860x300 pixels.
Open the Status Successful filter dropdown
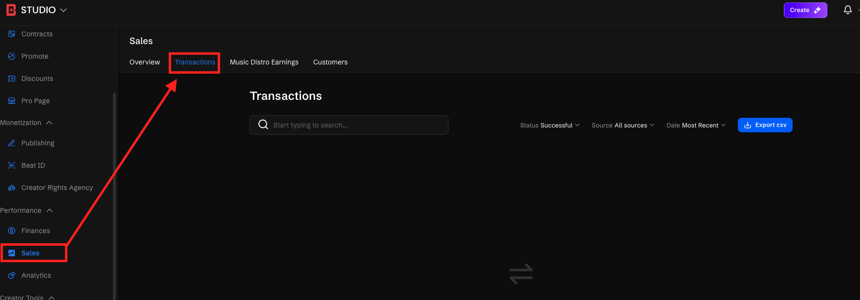550,125
